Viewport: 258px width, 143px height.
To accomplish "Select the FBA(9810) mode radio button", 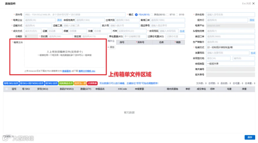I will click(136, 15).
